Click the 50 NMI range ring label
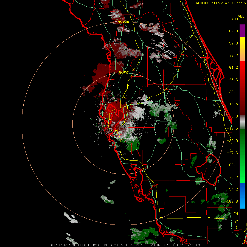This screenshot has width=247, height=247. point(123,73)
